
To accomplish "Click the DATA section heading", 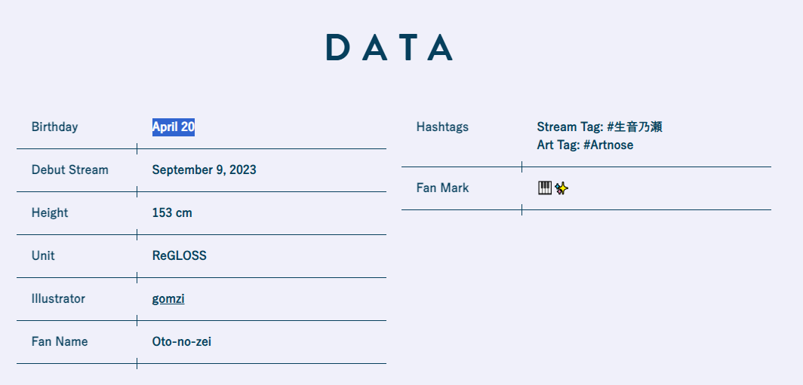I will pyautogui.click(x=389, y=48).
